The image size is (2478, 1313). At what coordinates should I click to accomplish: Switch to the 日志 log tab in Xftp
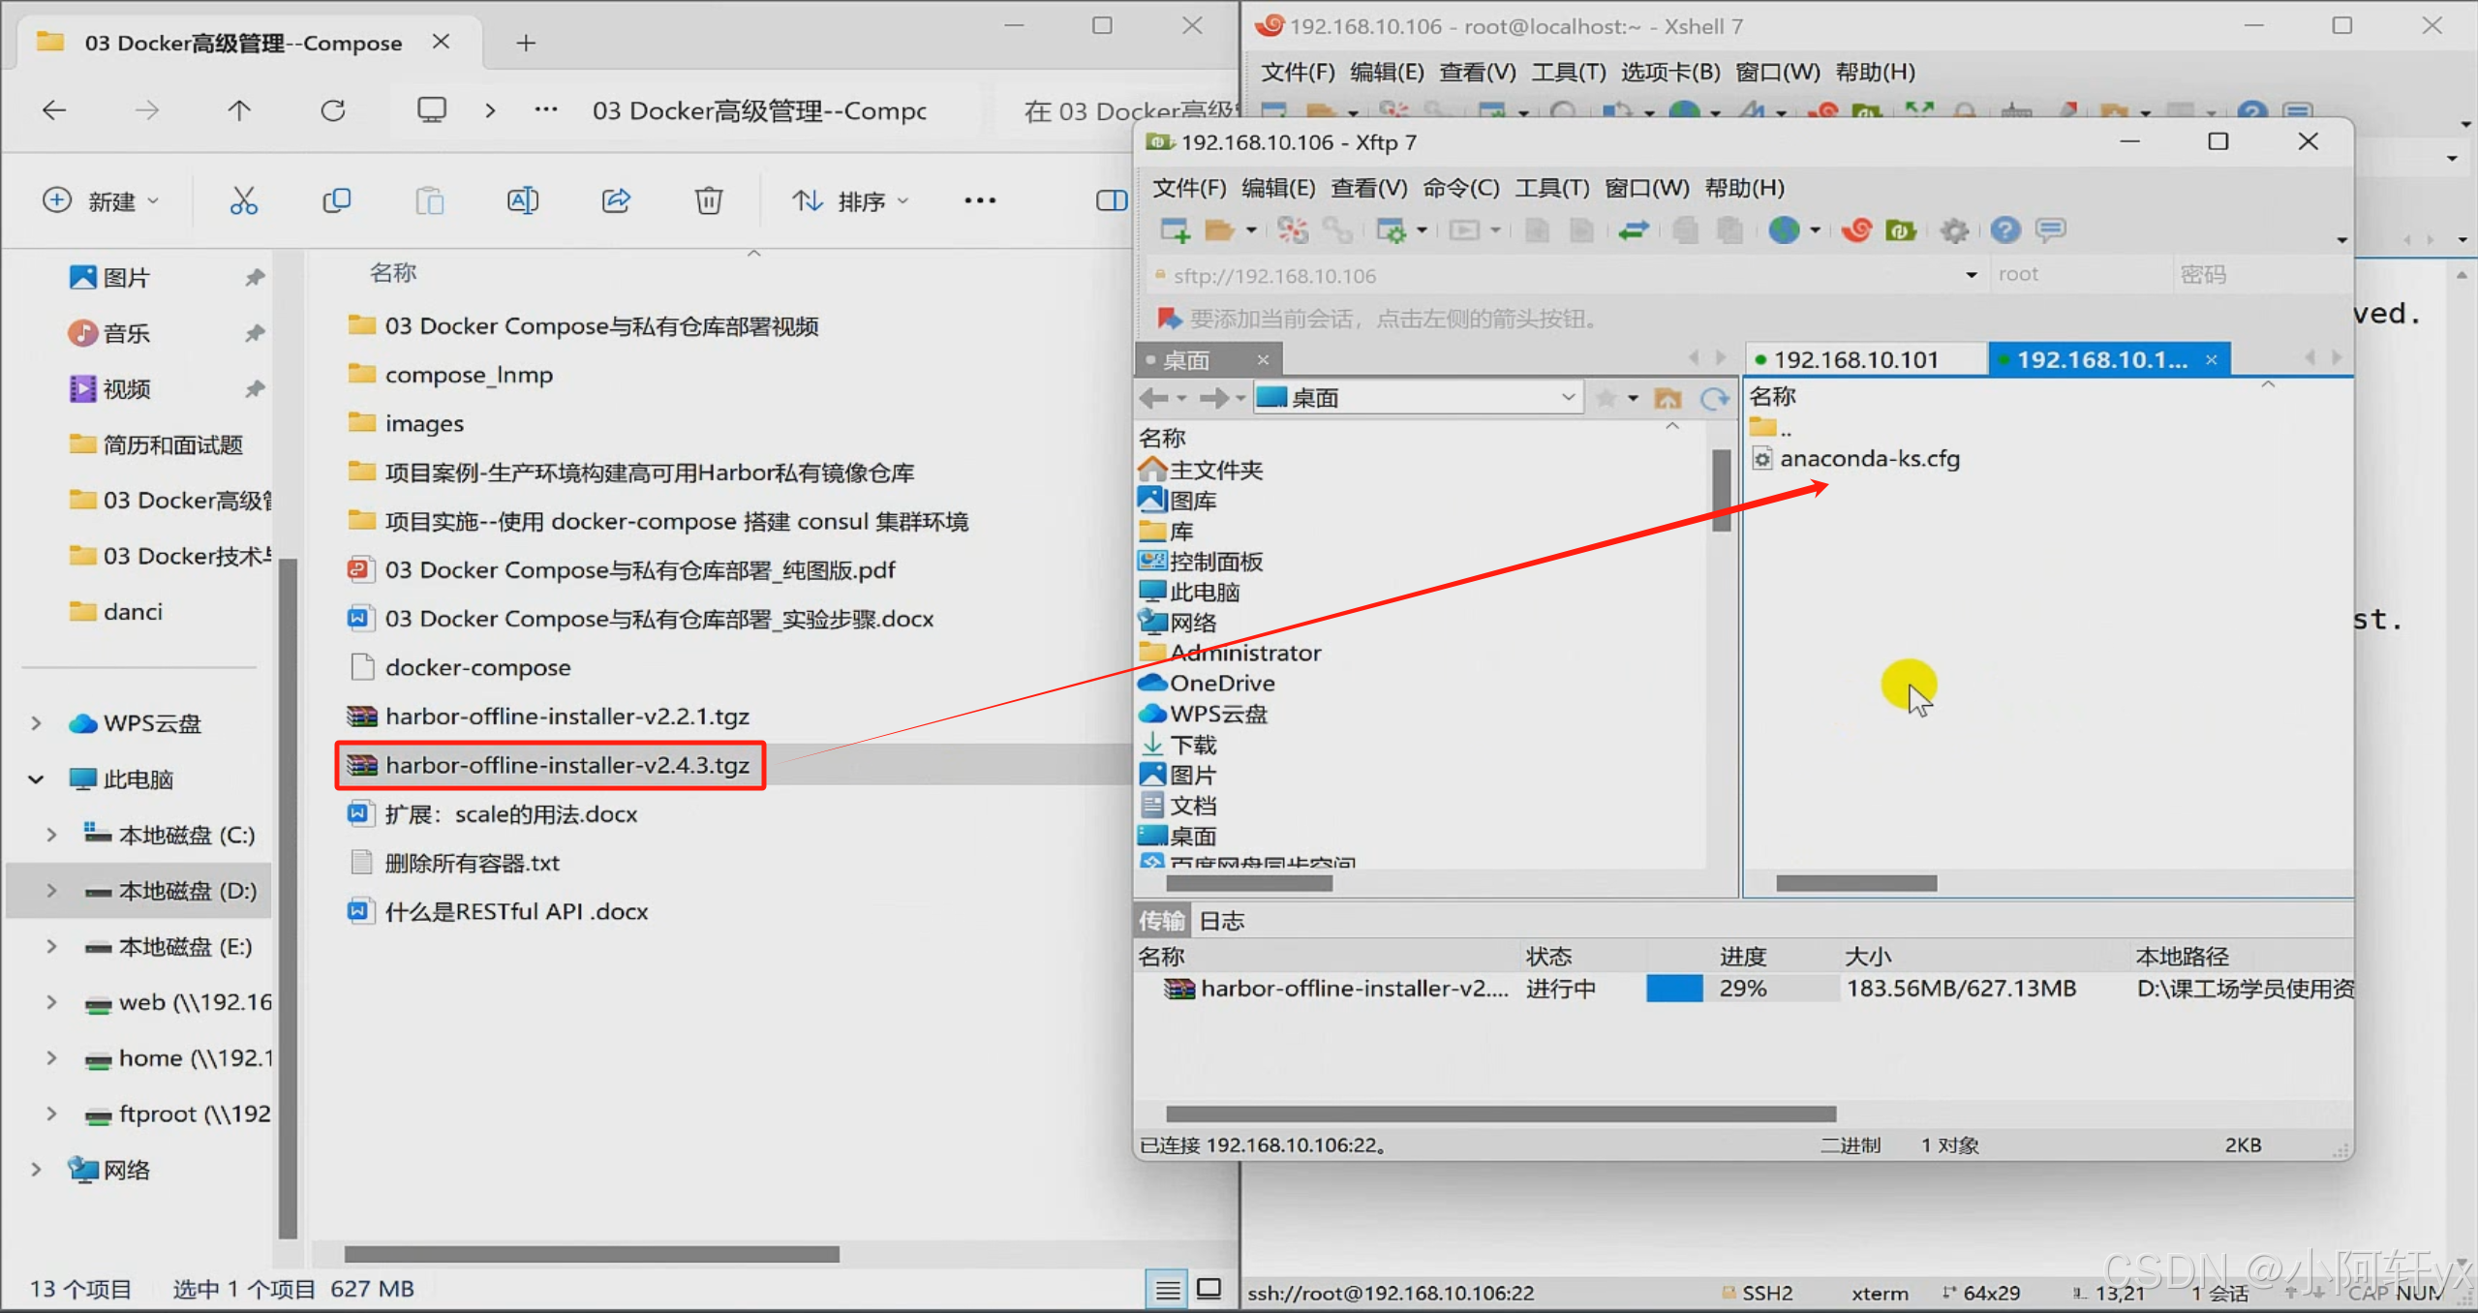click(x=1221, y=921)
